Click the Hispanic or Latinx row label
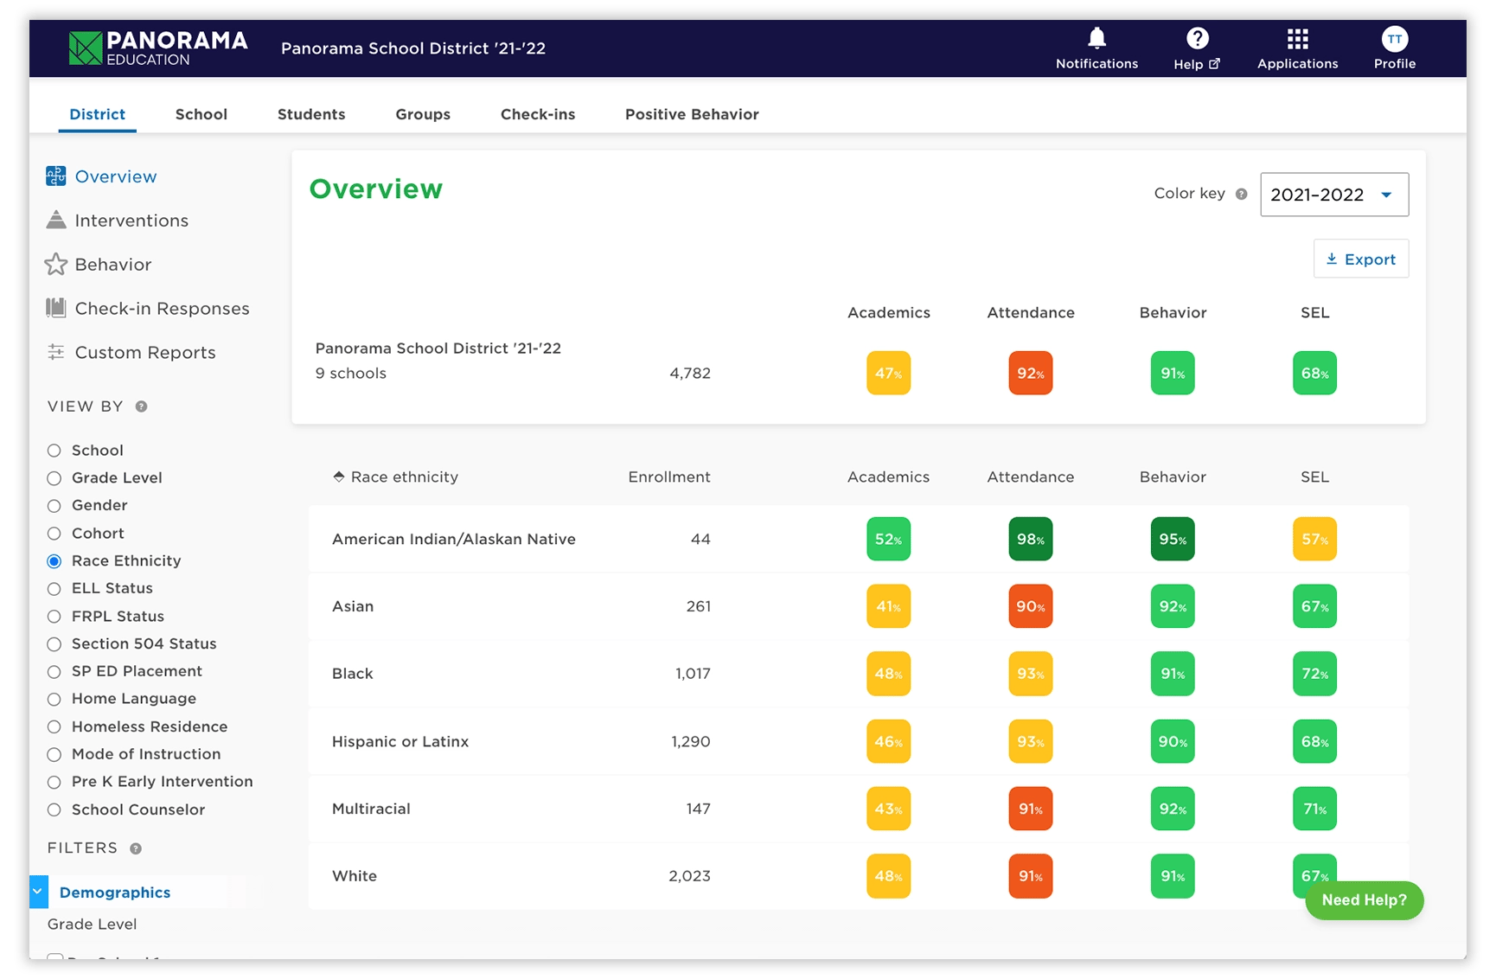The image size is (1496, 979). click(x=400, y=741)
